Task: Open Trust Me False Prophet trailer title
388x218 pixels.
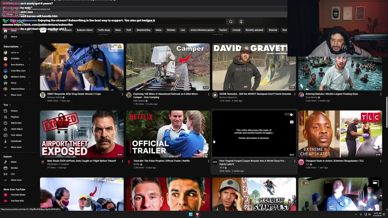Action: pos(162,161)
